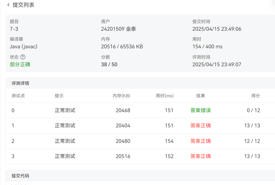Click 正常测试 hint in test 3 row
Screen dimensions: 275x185
(x=65, y=156)
